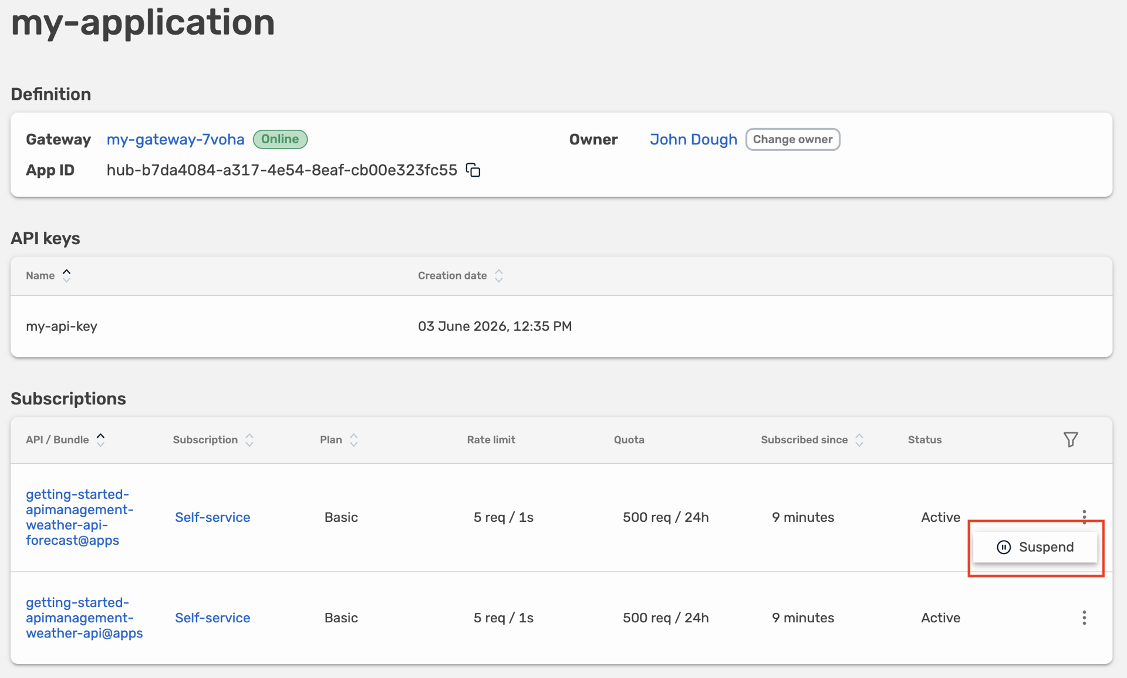This screenshot has height=678, width=1127.
Task: Click 5 req / 1s in the weather-api@apps row
Action: [503, 618]
